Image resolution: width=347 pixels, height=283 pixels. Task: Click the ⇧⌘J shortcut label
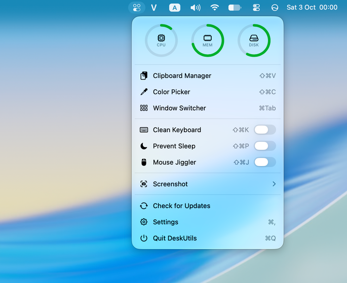click(242, 163)
